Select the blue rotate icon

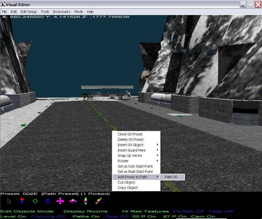[x=48, y=201]
